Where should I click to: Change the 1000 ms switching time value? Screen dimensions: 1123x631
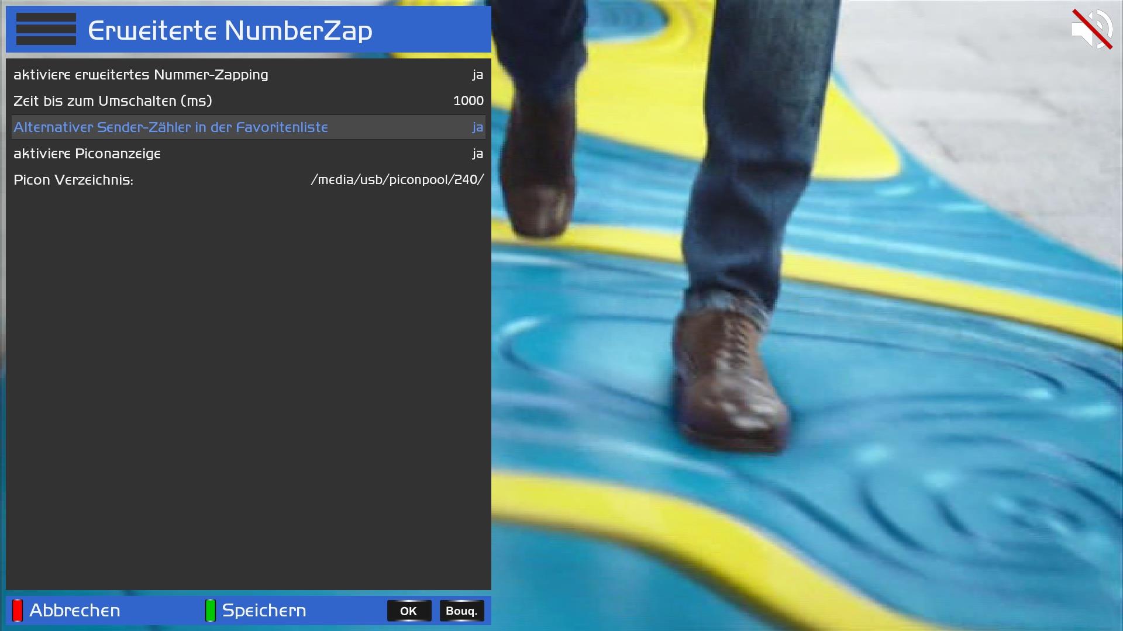[468, 101]
